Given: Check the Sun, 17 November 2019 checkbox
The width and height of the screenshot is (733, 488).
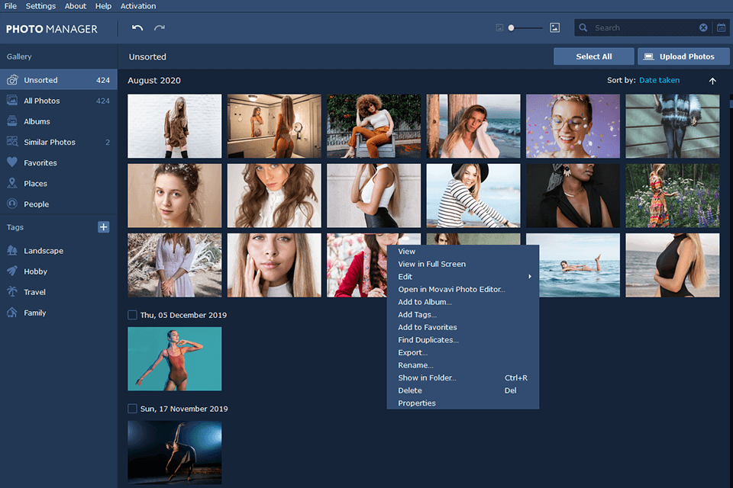Looking at the screenshot, I should (x=133, y=409).
